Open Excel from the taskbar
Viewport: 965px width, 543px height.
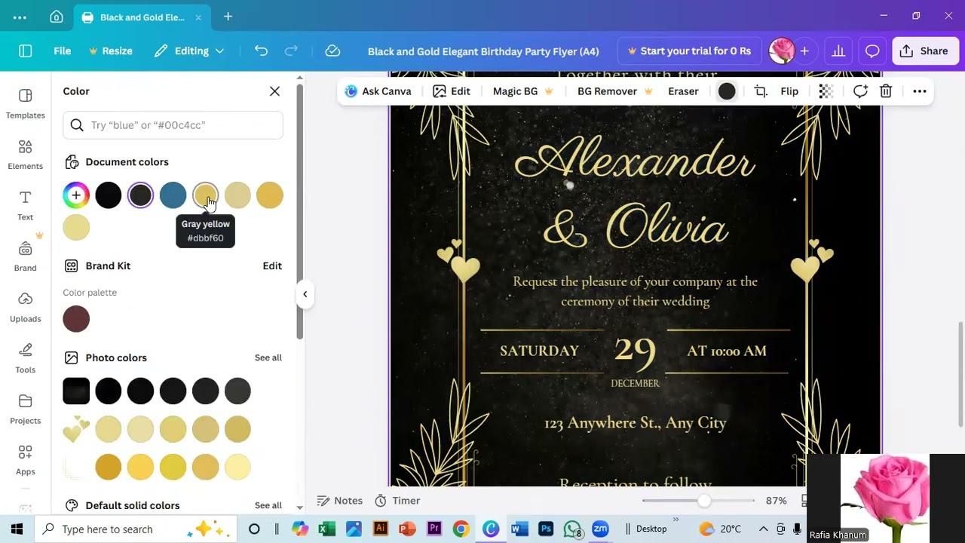(326, 529)
